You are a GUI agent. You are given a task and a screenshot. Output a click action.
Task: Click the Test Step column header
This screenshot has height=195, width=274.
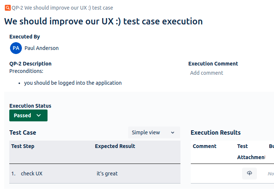pos(23,146)
